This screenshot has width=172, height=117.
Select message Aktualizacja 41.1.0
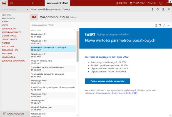53,42
